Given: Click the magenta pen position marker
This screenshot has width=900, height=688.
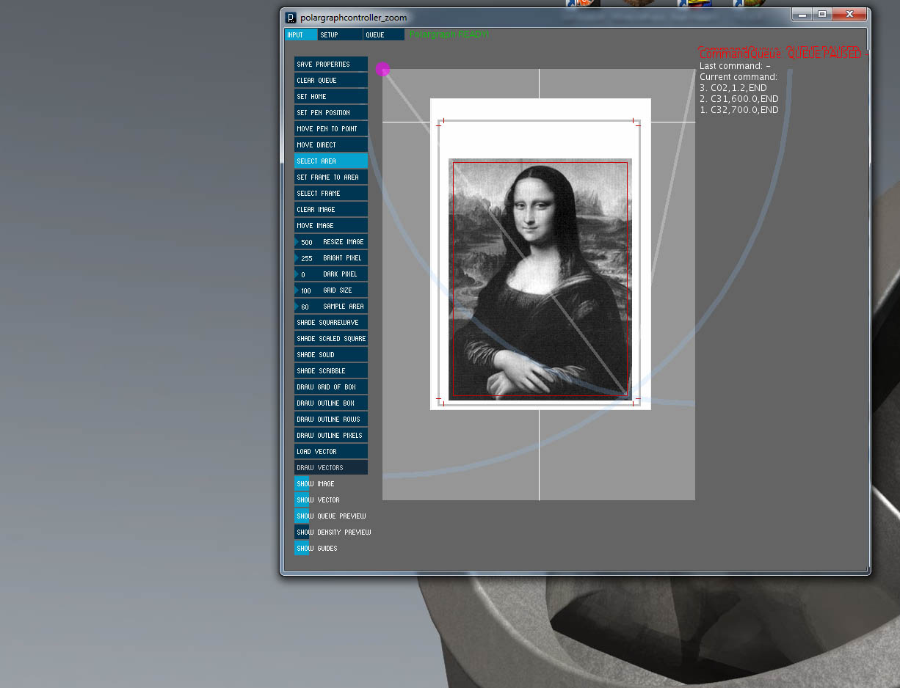Looking at the screenshot, I should pos(382,68).
